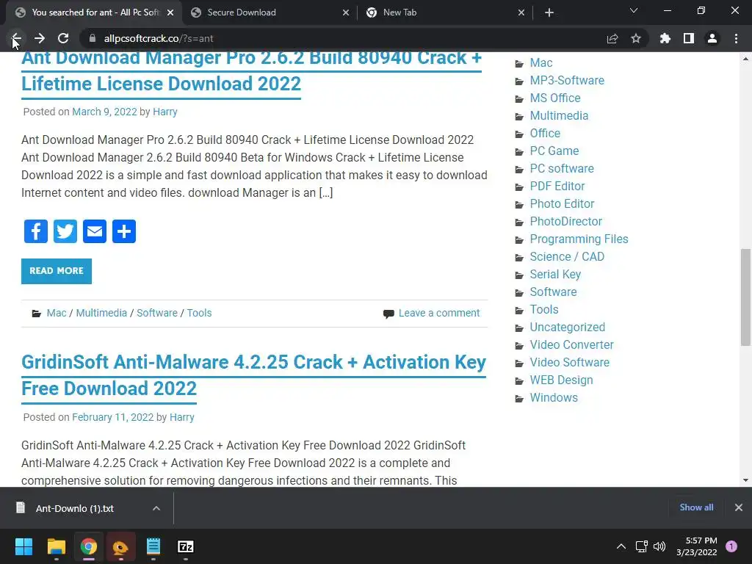Open the Photo Editor sidebar category
This screenshot has height=564, width=752.
click(x=562, y=204)
